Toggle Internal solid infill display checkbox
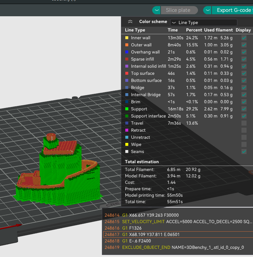The width and height of the screenshot is (253, 257). tap(244, 66)
